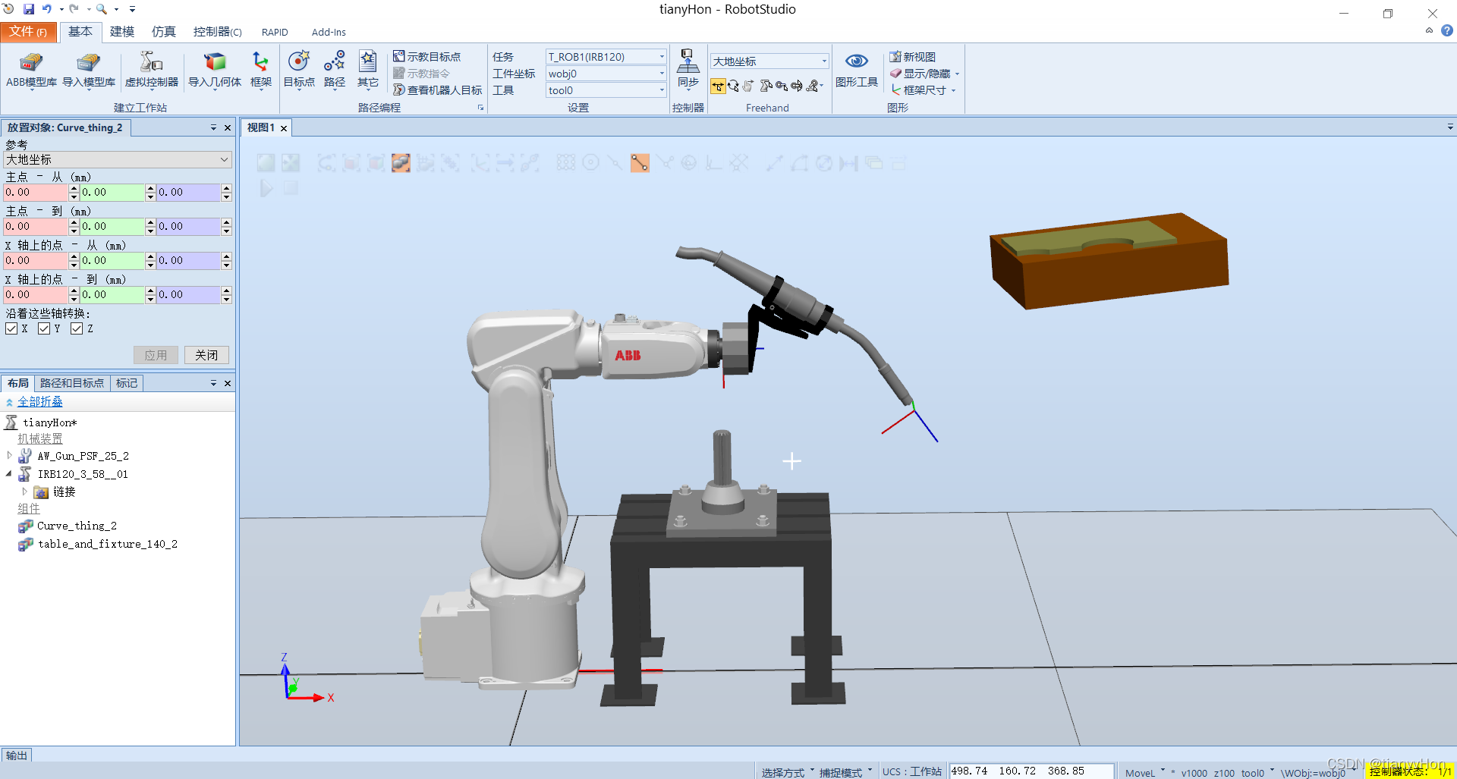Open the workobject wobj0 dropdown
The image size is (1457, 779).
click(606, 74)
